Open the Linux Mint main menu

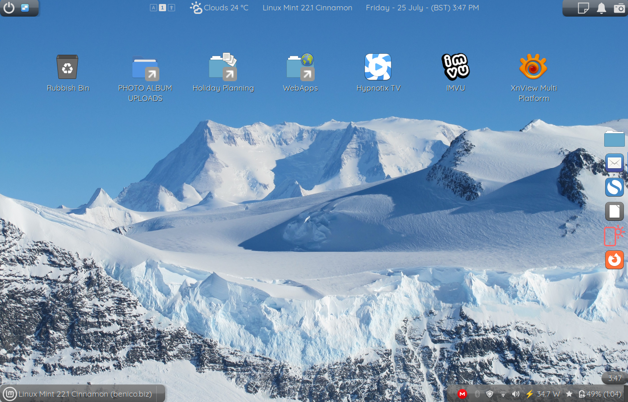pyautogui.click(x=10, y=394)
